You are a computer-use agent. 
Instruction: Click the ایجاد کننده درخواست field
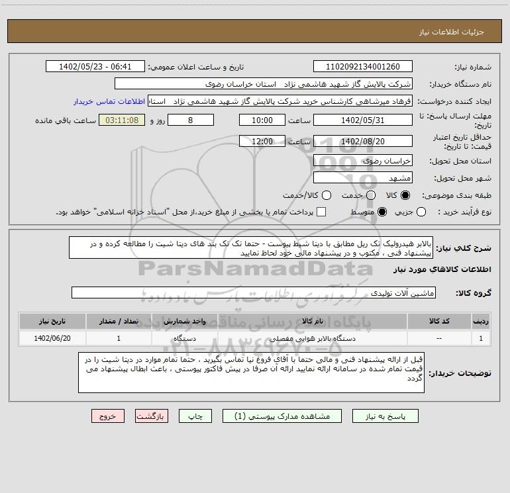(280, 101)
